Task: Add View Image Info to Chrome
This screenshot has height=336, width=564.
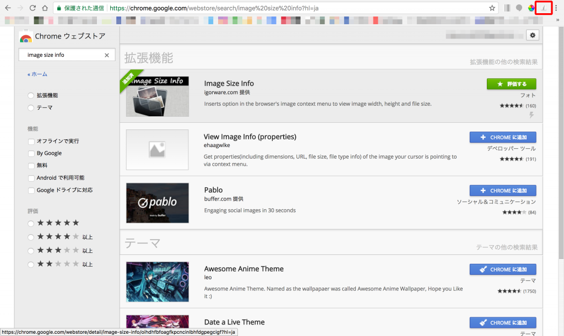Action: click(502, 137)
